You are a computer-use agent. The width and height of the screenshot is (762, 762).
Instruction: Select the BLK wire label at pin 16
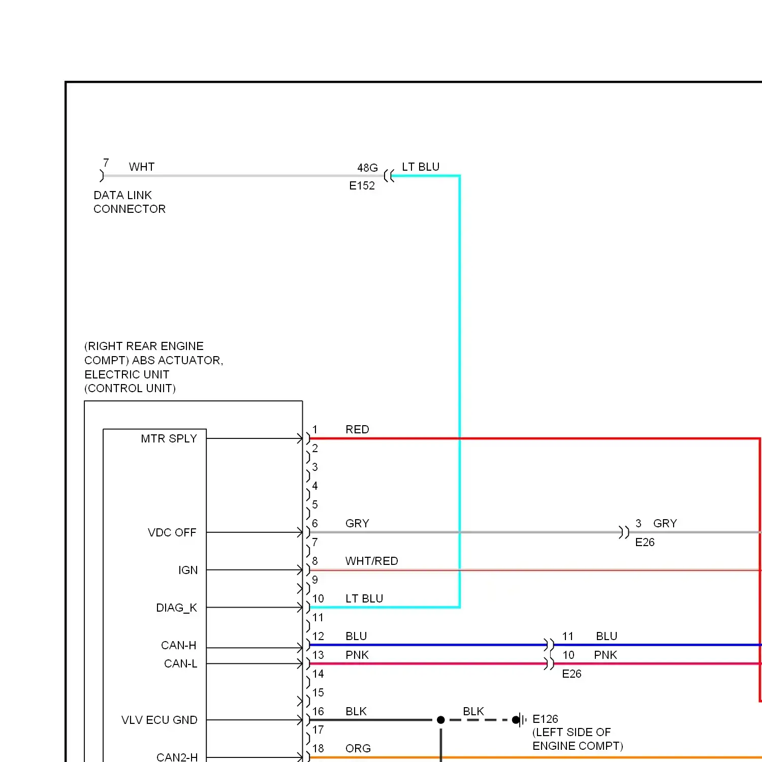356,712
